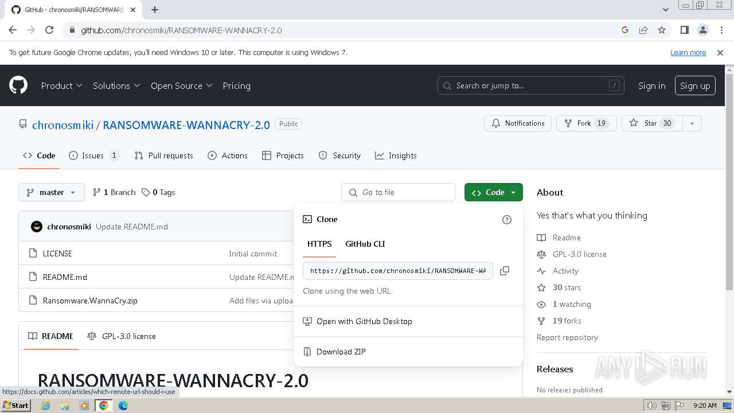Select README tab

(x=51, y=336)
